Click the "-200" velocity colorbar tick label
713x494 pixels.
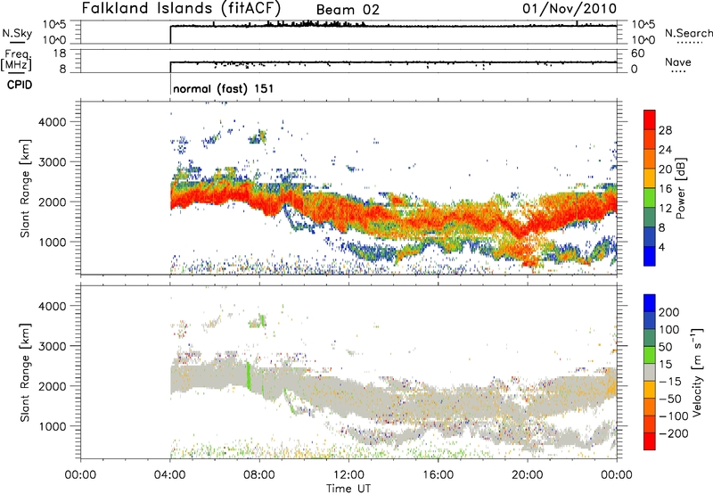click(674, 433)
